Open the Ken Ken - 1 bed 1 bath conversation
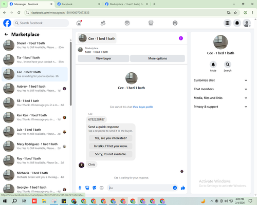This screenshot has width=257, height=205. 35,117
